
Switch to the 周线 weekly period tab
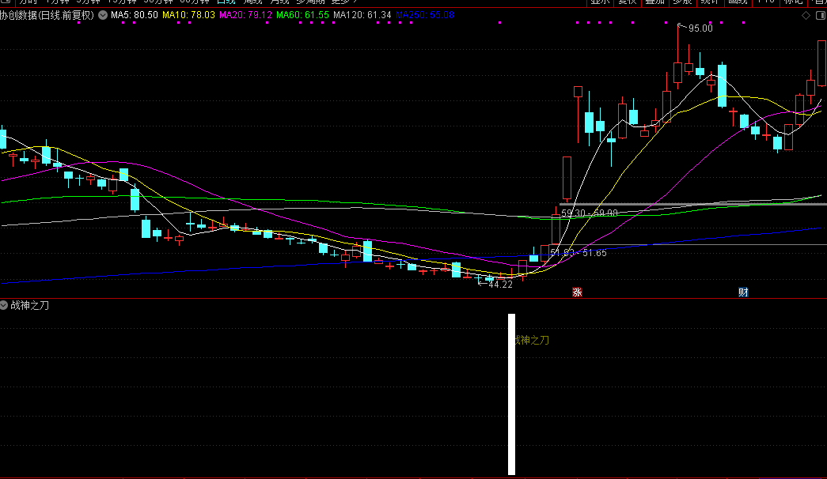(x=252, y=2)
